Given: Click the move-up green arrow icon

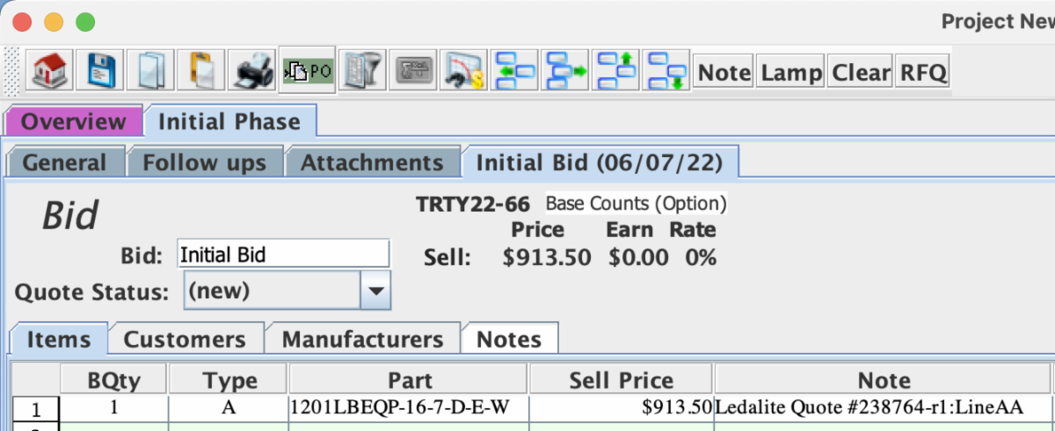Looking at the screenshot, I should click(617, 70).
